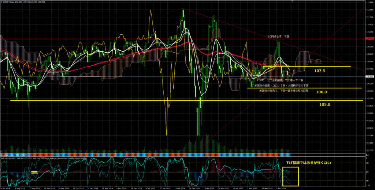Click the '米国株の急落・コロナ2派' annotation
This screenshot has width=375, height=190.
tap(281, 85)
